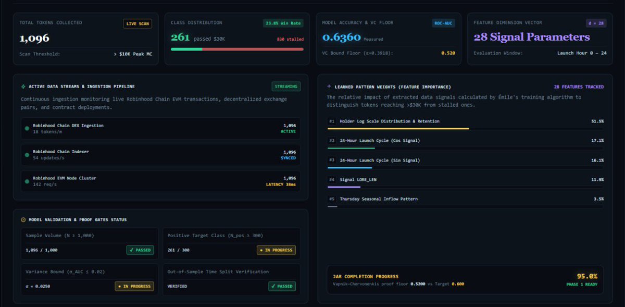Click the "σ = 0.0250" variance value

pos(39,286)
